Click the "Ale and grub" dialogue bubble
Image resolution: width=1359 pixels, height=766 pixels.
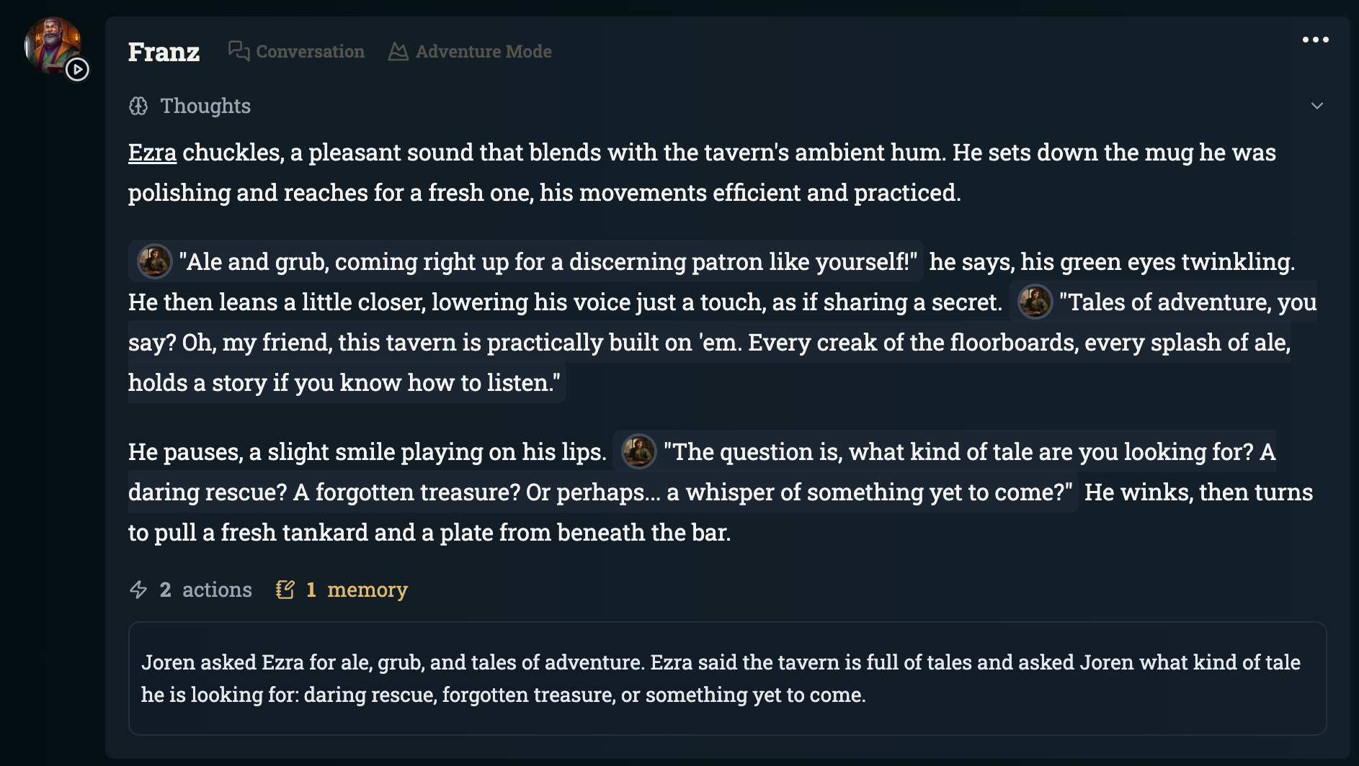[x=548, y=261]
